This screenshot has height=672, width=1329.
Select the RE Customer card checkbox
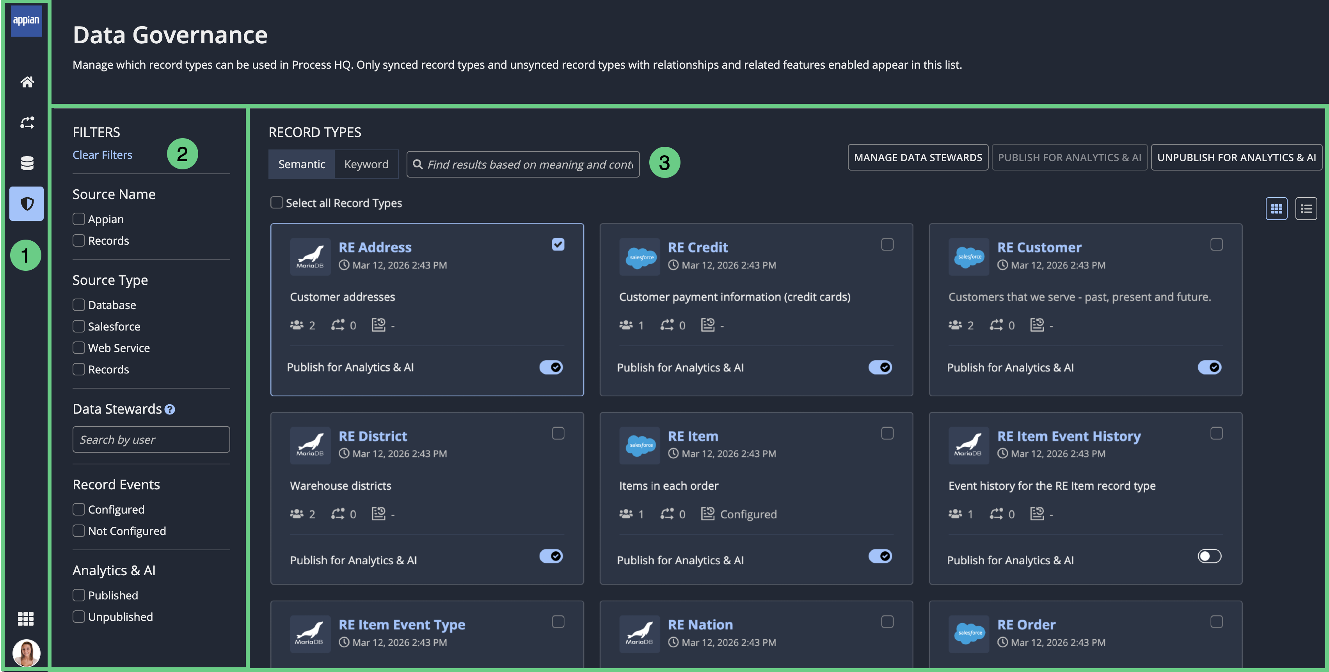coord(1217,244)
